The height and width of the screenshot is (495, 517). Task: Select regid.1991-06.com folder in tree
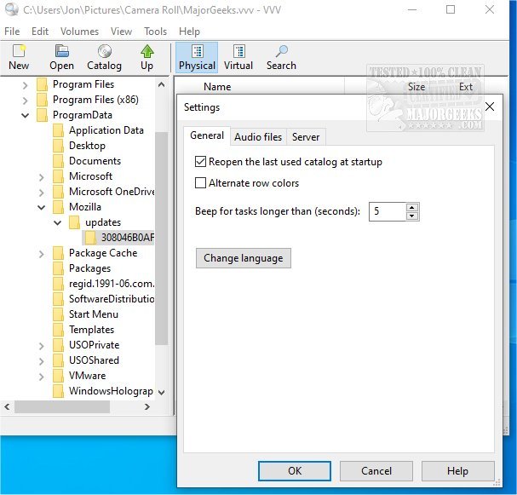click(x=112, y=284)
